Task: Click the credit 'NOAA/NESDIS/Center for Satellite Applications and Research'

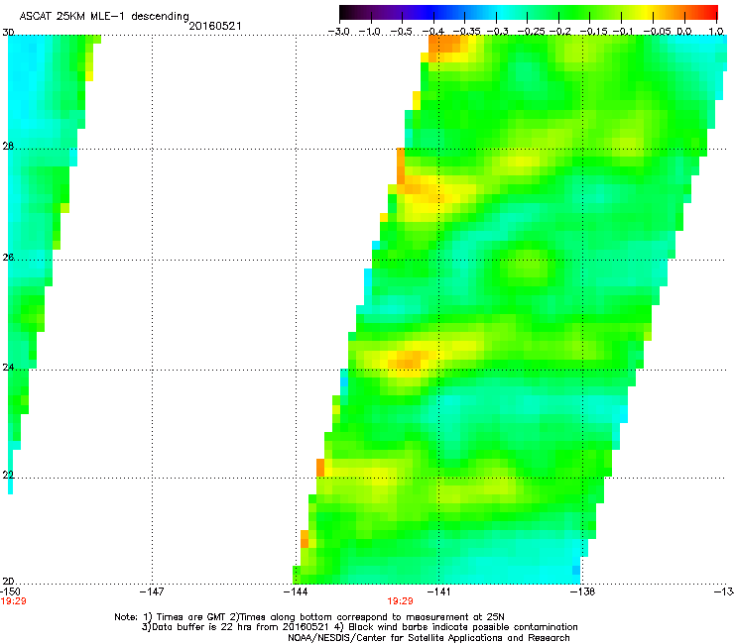Action: point(428,638)
